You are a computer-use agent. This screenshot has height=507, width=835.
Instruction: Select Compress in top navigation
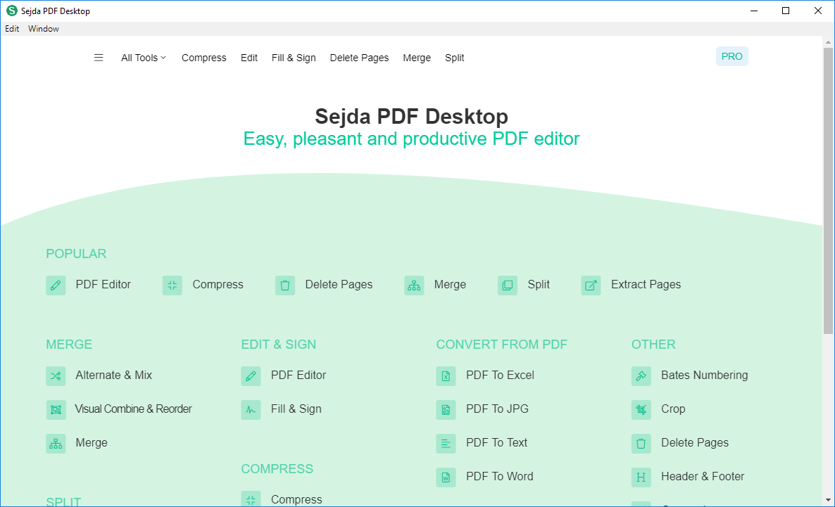tap(204, 58)
